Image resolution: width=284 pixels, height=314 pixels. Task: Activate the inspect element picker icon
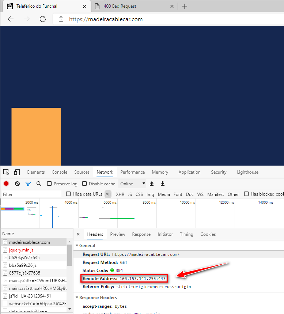coord(6,172)
